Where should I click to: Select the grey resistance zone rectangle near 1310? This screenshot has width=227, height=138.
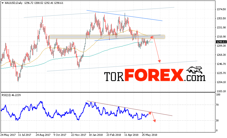point(107,37)
